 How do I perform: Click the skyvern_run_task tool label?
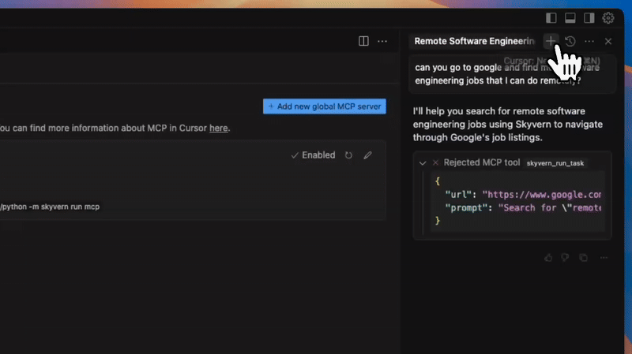[555, 163]
